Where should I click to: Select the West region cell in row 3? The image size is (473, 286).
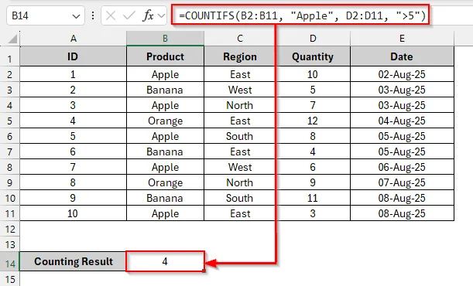(x=240, y=90)
